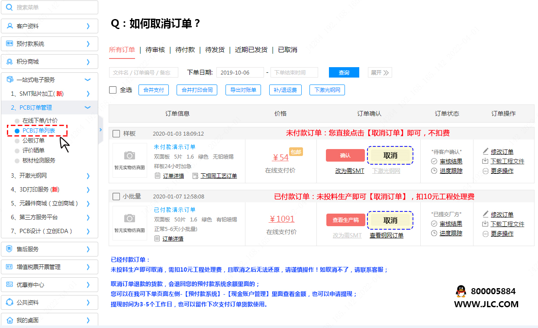Expand the 展开 filter options

pos(380,72)
